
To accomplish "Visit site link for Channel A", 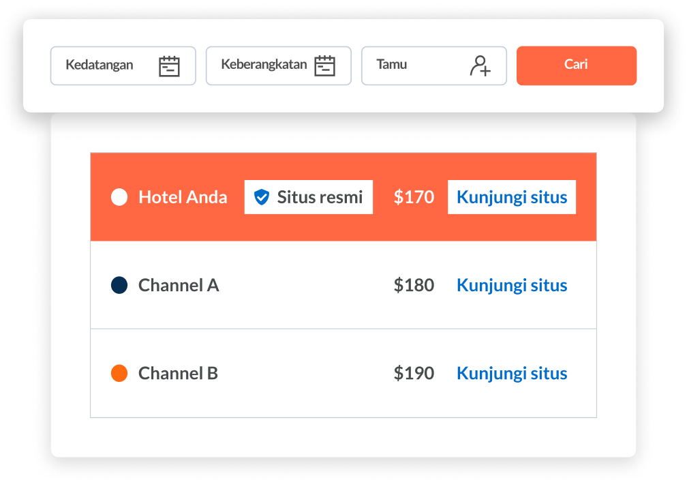I will click(x=511, y=285).
